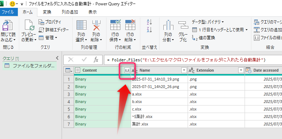Open the Manage (管理) dropdown
This screenshot has height=139, width=282.
[x=48, y=38]
